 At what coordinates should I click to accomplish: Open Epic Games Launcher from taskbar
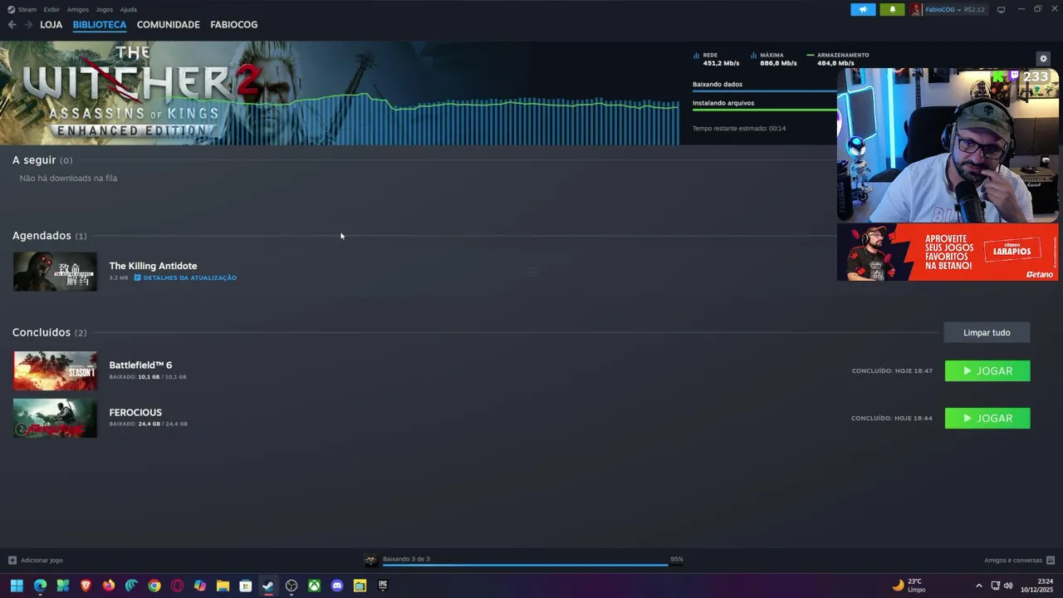[383, 586]
